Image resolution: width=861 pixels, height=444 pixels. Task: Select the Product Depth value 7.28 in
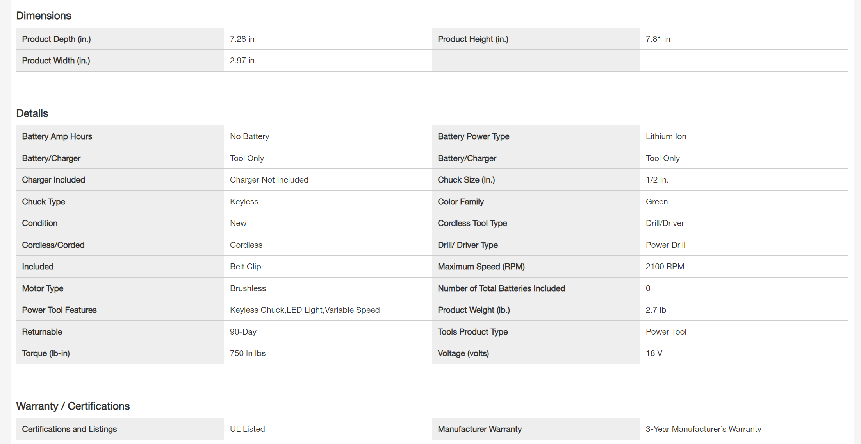pyautogui.click(x=242, y=39)
